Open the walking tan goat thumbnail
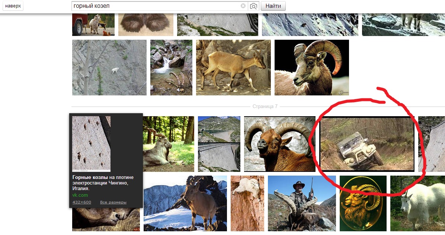Image resolution: width=445 pixels, height=235 pixels. 233,68
